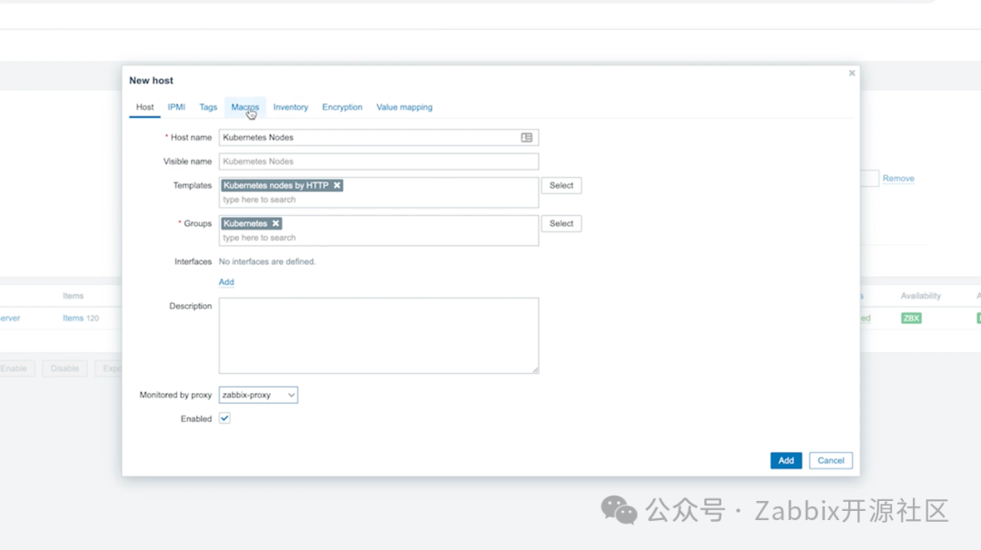Click the Visible name field
Screen dimensions: 981x550
click(x=379, y=162)
